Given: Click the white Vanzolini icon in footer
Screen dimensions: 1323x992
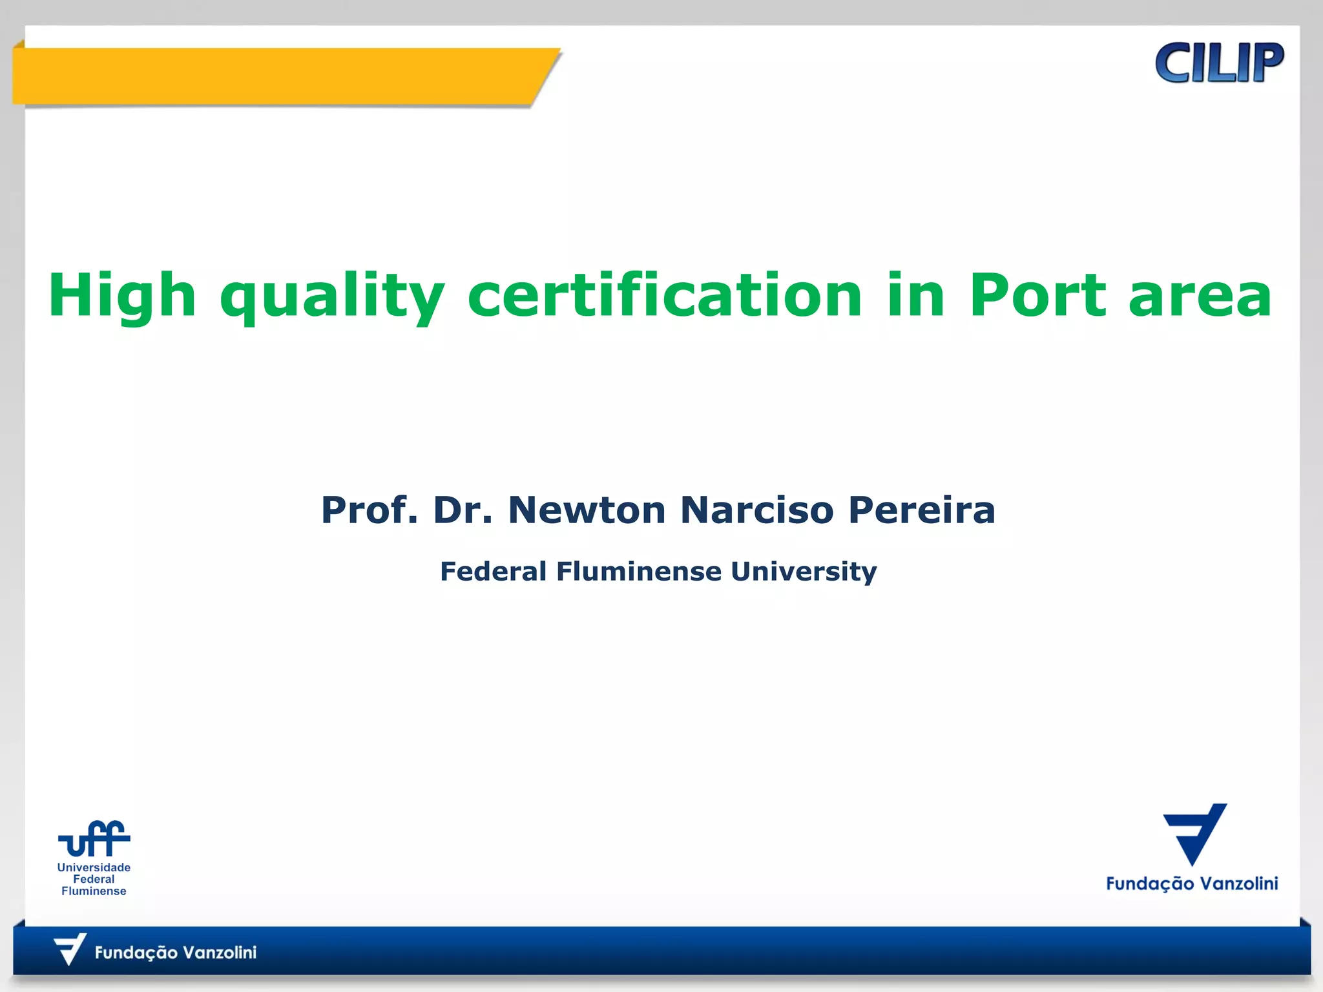Looking at the screenshot, I should [69, 949].
